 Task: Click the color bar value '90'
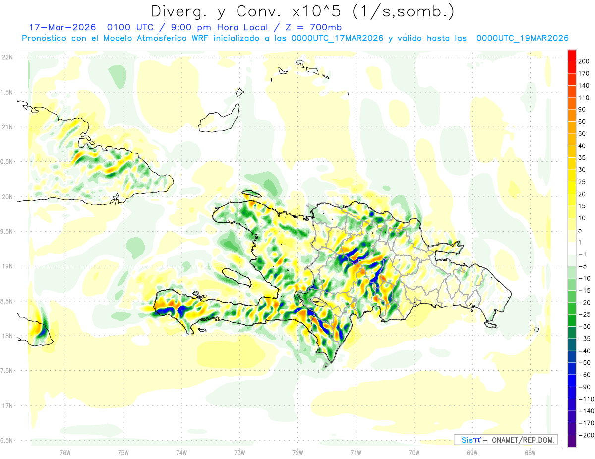click(x=583, y=110)
